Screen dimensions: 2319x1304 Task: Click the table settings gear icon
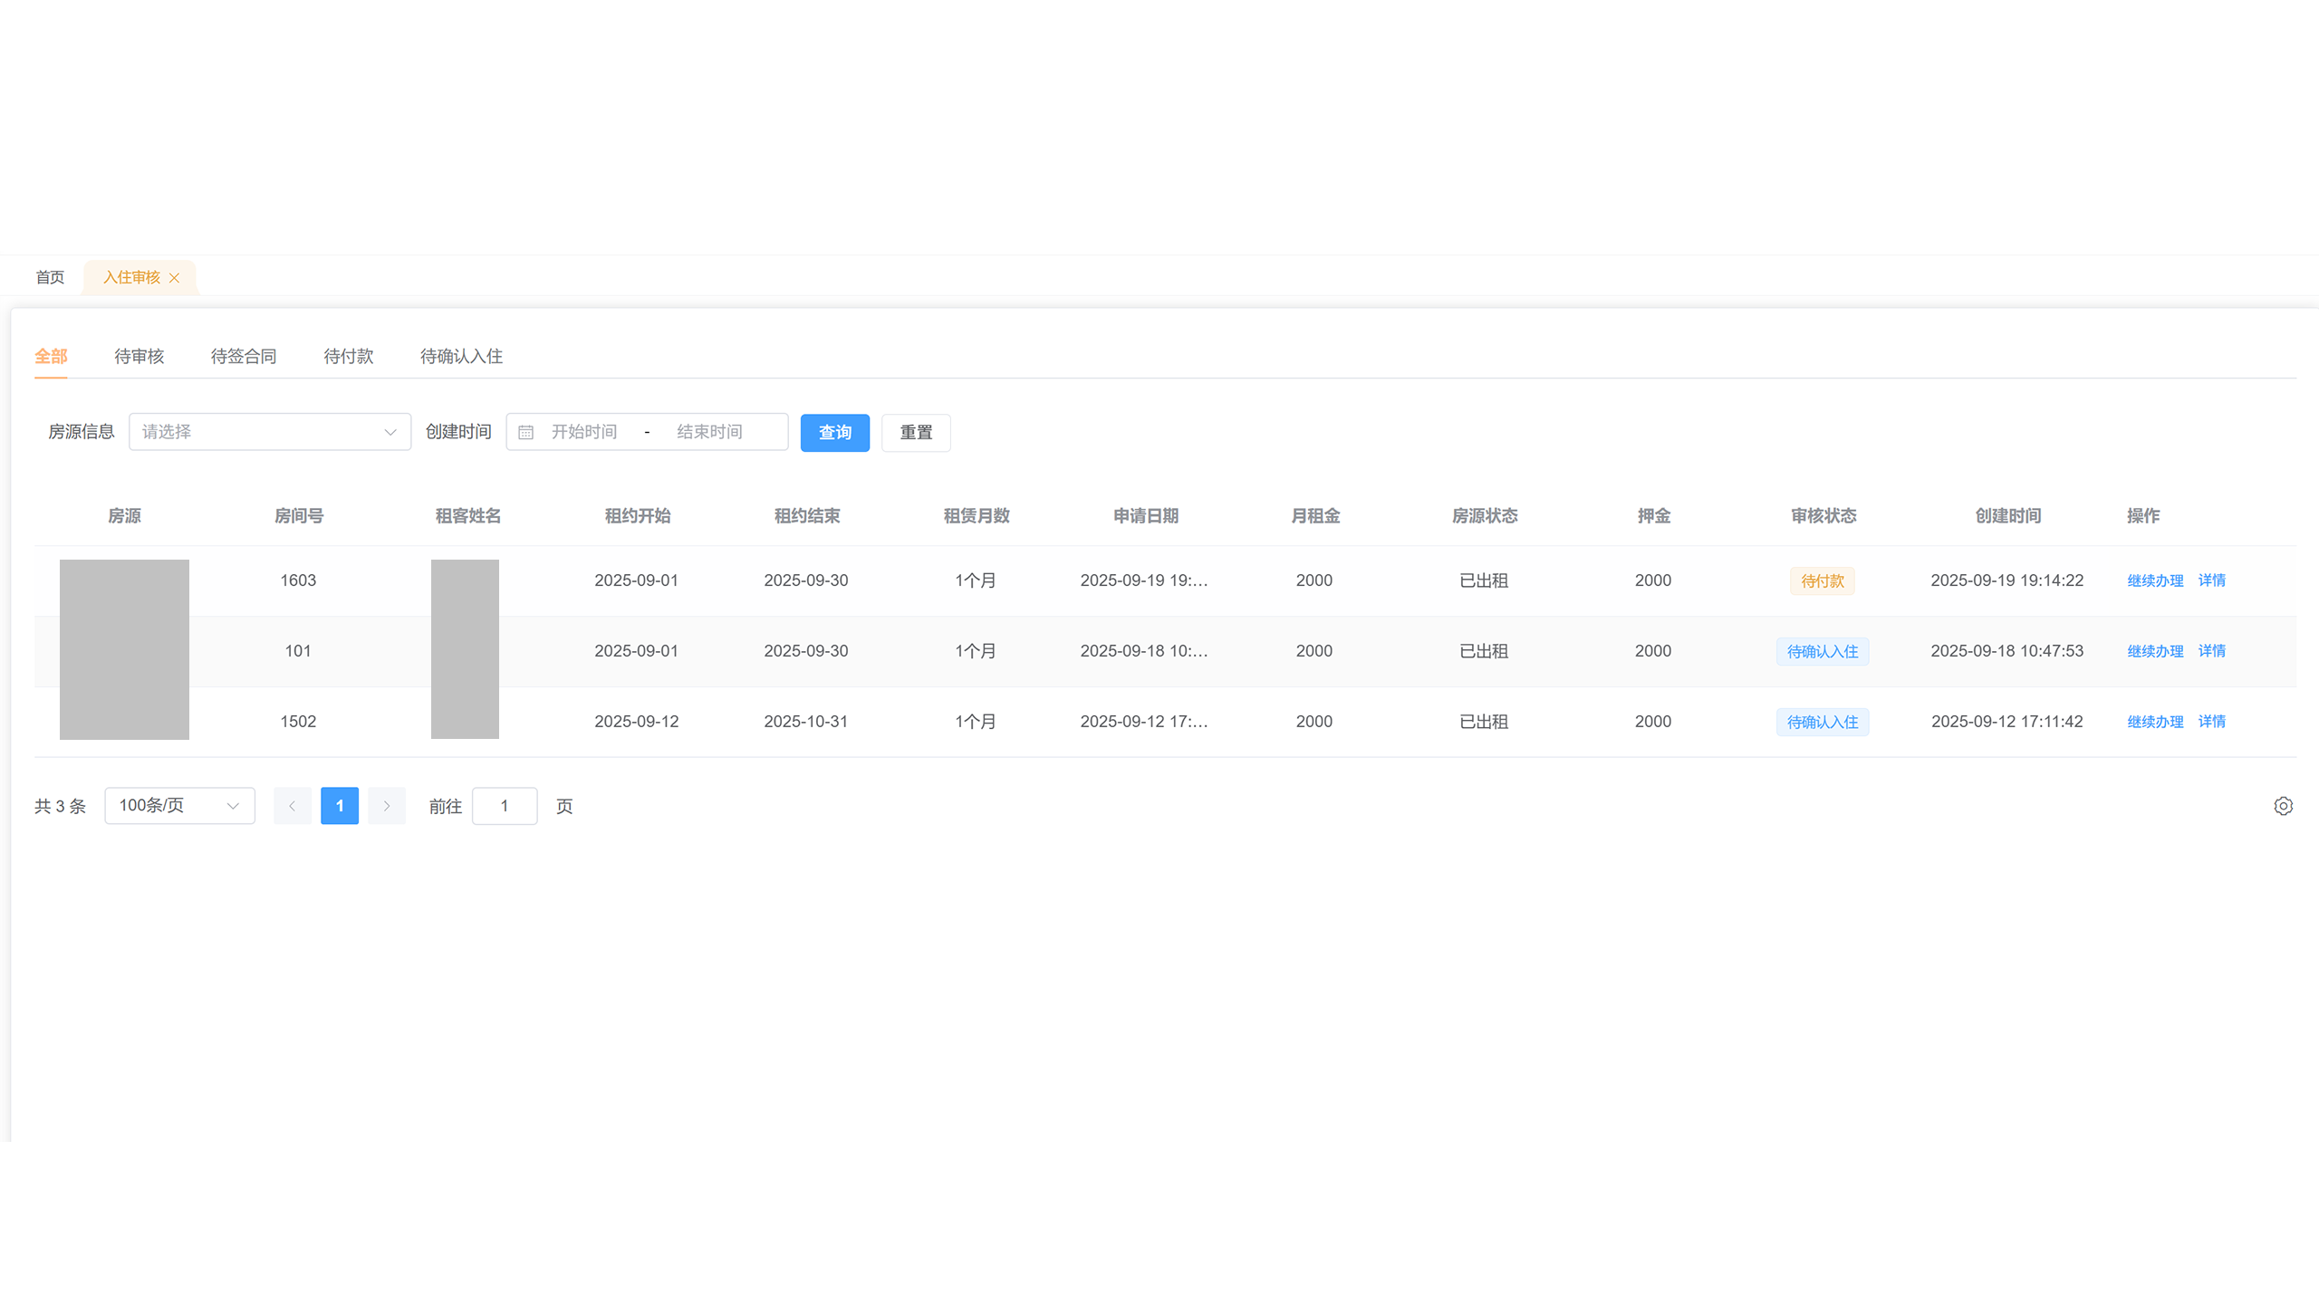pyautogui.click(x=2283, y=806)
